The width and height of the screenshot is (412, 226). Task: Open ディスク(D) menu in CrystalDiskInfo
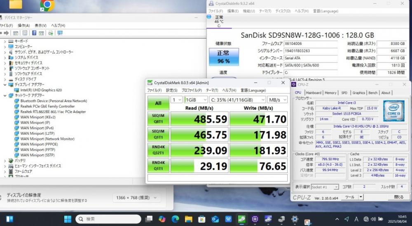click(283, 11)
